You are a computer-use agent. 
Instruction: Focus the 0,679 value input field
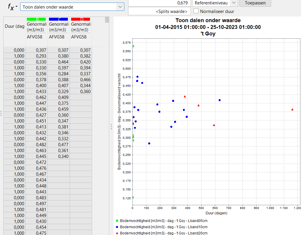pos(159,3)
